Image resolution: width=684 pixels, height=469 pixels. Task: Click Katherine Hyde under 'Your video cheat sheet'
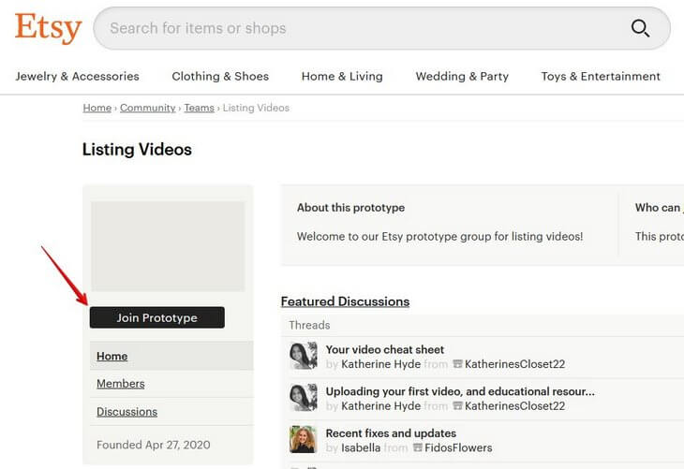tap(380, 364)
